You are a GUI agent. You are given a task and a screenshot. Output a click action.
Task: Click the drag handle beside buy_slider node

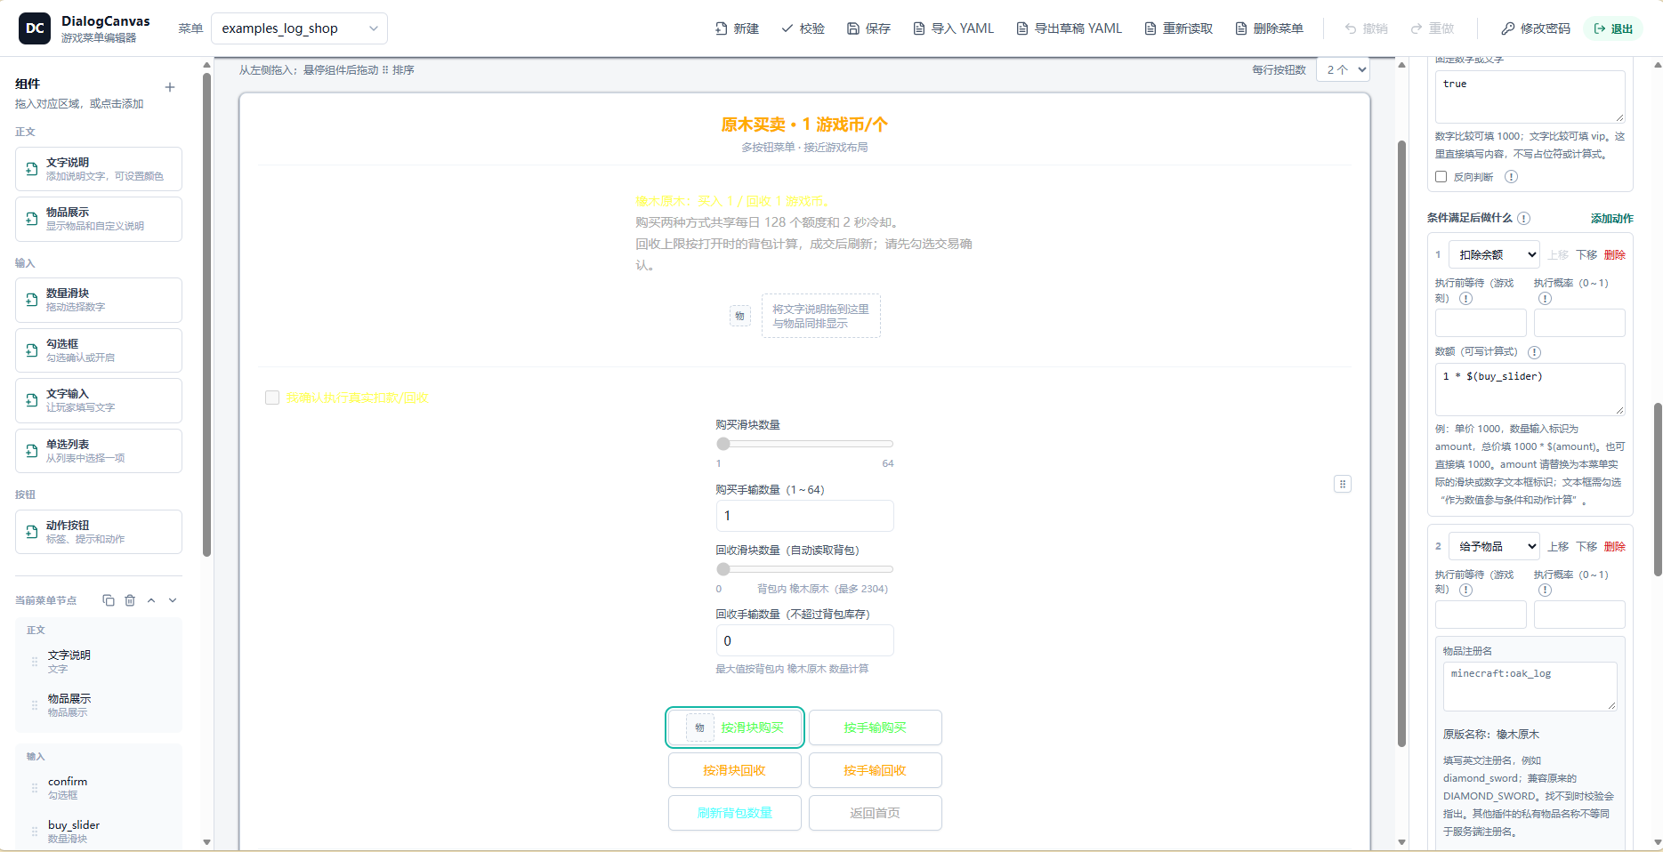35,832
